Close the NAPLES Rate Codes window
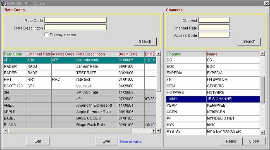The height and width of the screenshot is (150, 270). [266, 3]
